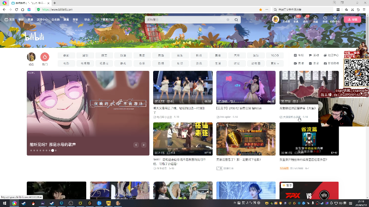Expand the 更多 categories dropdown

tap(274, 63)
